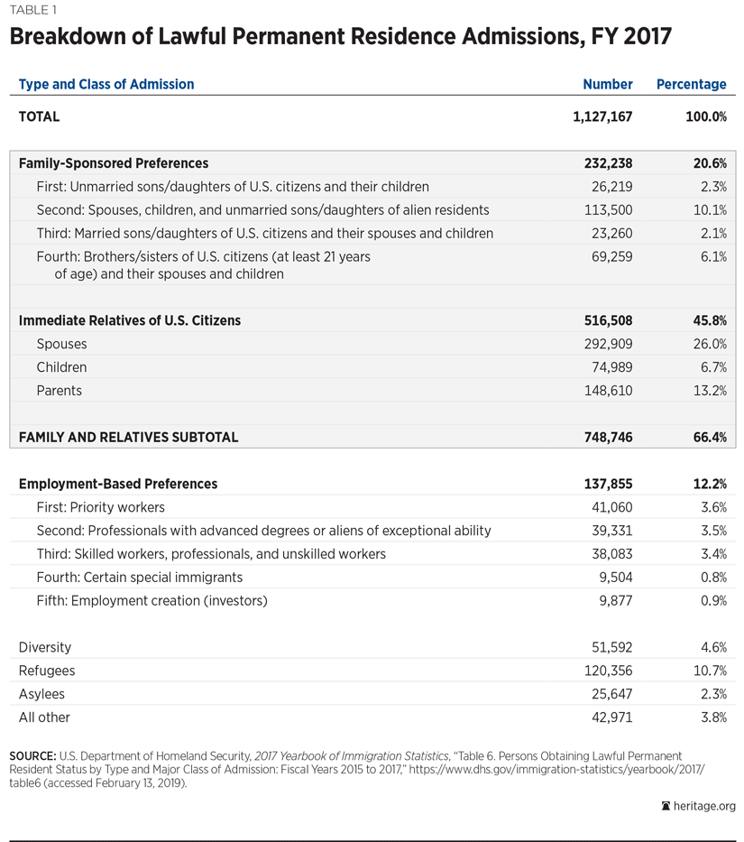This screenshot has width=744, height=842.
Task: Select the "Refugees" row label
Action: 47,671
